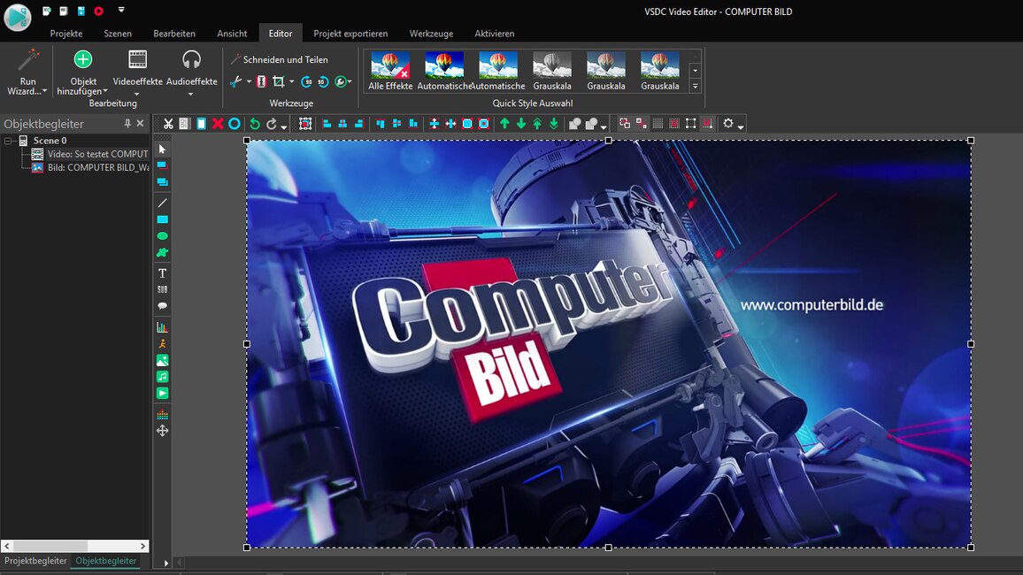This screenshot has height=575, width=1023.
Task: Click the green music note audio icon
Action: click(162, 377)
